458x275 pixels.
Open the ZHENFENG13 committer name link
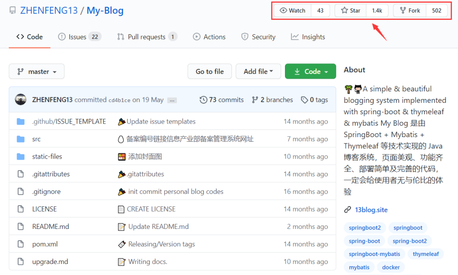[x=52, y=99]
